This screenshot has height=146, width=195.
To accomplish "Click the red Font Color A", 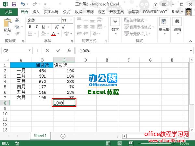I will [53, 34].
